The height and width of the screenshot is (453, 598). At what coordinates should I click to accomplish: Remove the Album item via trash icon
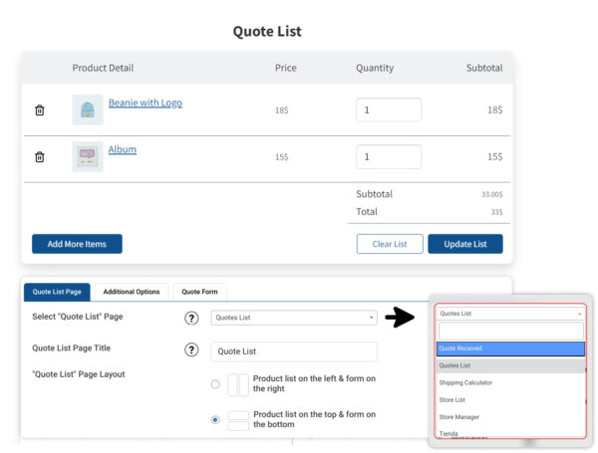[x=40, y=157]
